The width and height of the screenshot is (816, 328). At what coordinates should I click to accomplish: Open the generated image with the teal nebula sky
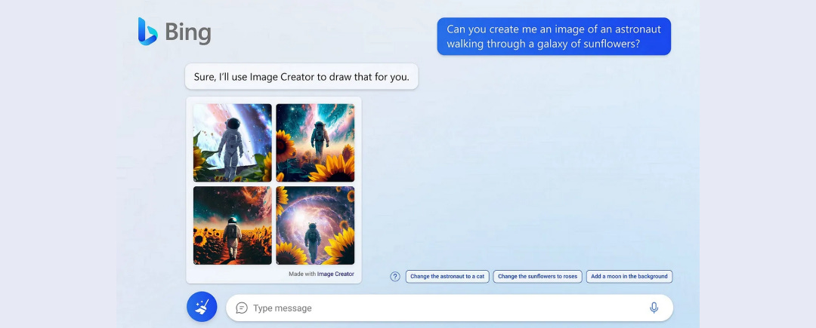[x=315, y=143]
